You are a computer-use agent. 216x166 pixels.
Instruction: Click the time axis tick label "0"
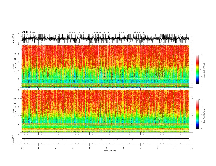[22, 148]
